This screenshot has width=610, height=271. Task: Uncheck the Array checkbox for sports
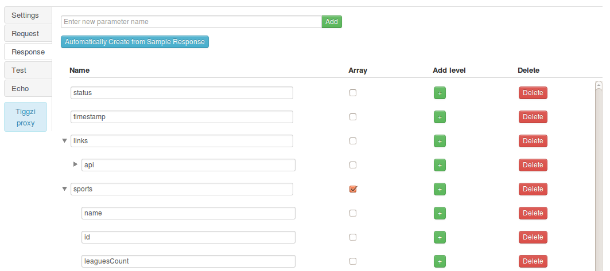pyautogui.click(x=353, y=189)
